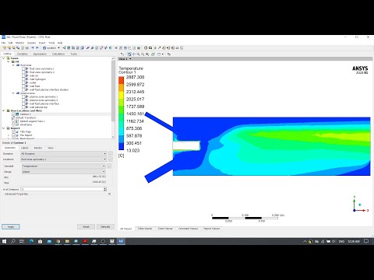
Task: Insert a Chart using the toolbar icon
Action: 129,48
